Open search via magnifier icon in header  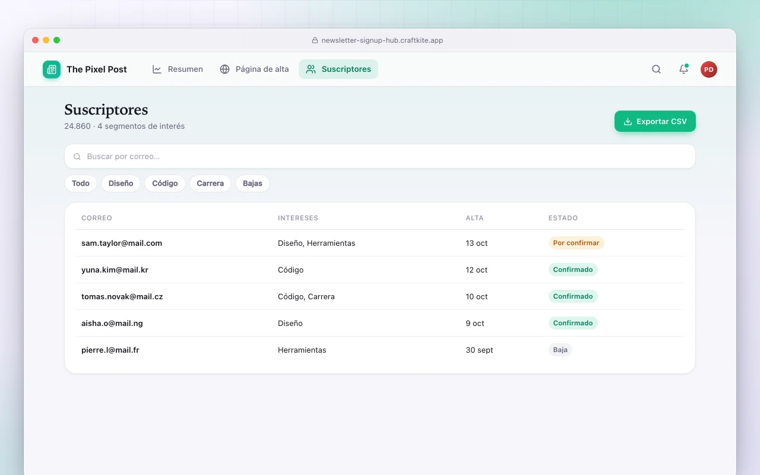coord(656,69)
